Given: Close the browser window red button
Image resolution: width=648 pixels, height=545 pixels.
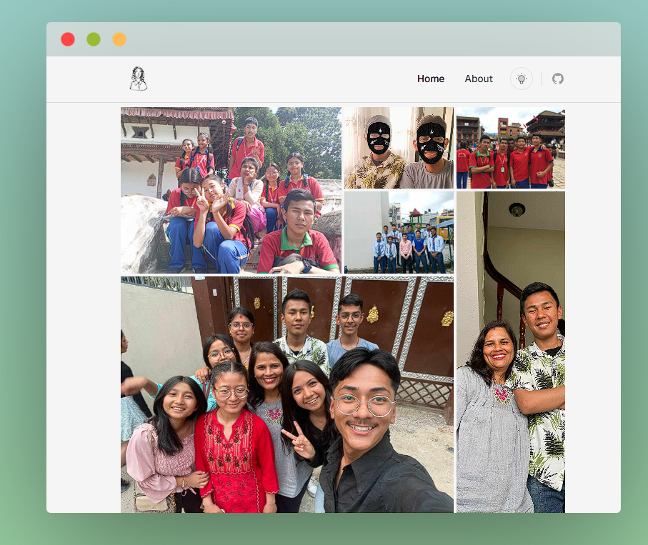Looking at the screenshot, I should [x=68, y=39].
